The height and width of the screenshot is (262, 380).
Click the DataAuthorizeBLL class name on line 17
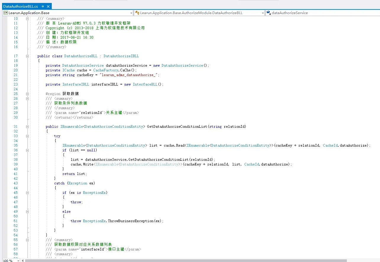[81, 56]
